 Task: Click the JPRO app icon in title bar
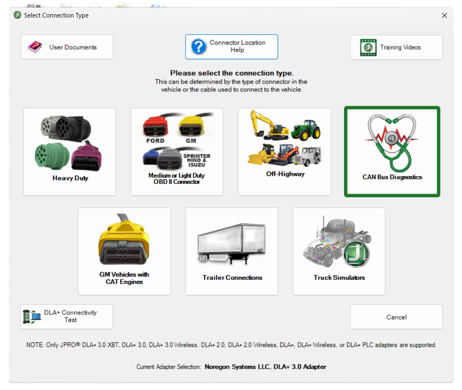(x=17, y=15)
